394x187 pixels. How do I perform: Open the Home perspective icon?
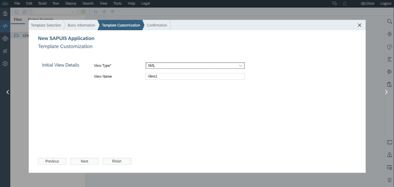pos(5,13)
